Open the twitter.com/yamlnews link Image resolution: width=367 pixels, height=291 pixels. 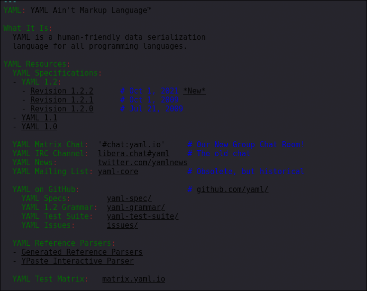tap(143, 163)
